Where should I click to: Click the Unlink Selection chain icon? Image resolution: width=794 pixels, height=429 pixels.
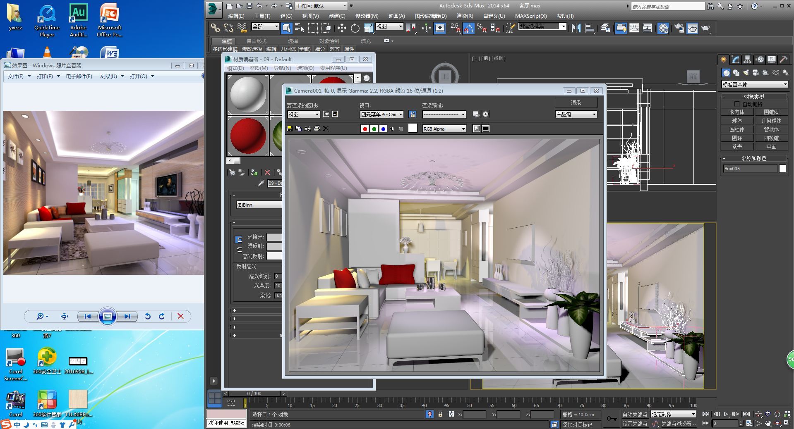click(228, 28)
